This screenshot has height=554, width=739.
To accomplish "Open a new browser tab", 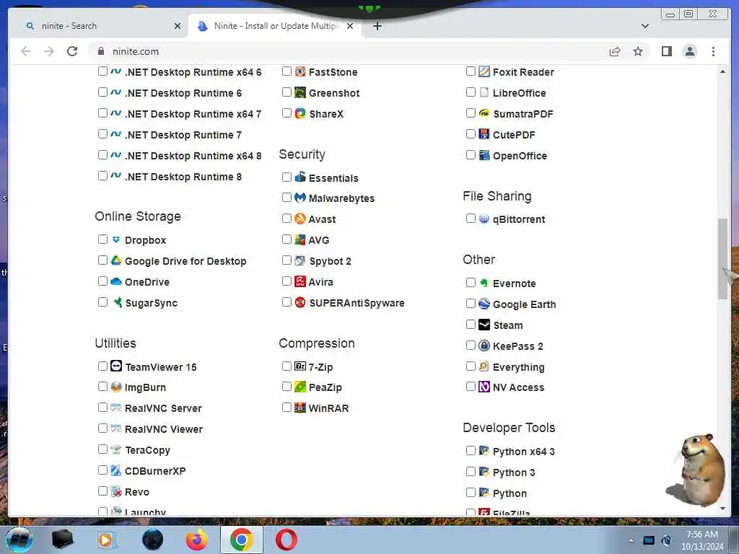I will (377, 26).
